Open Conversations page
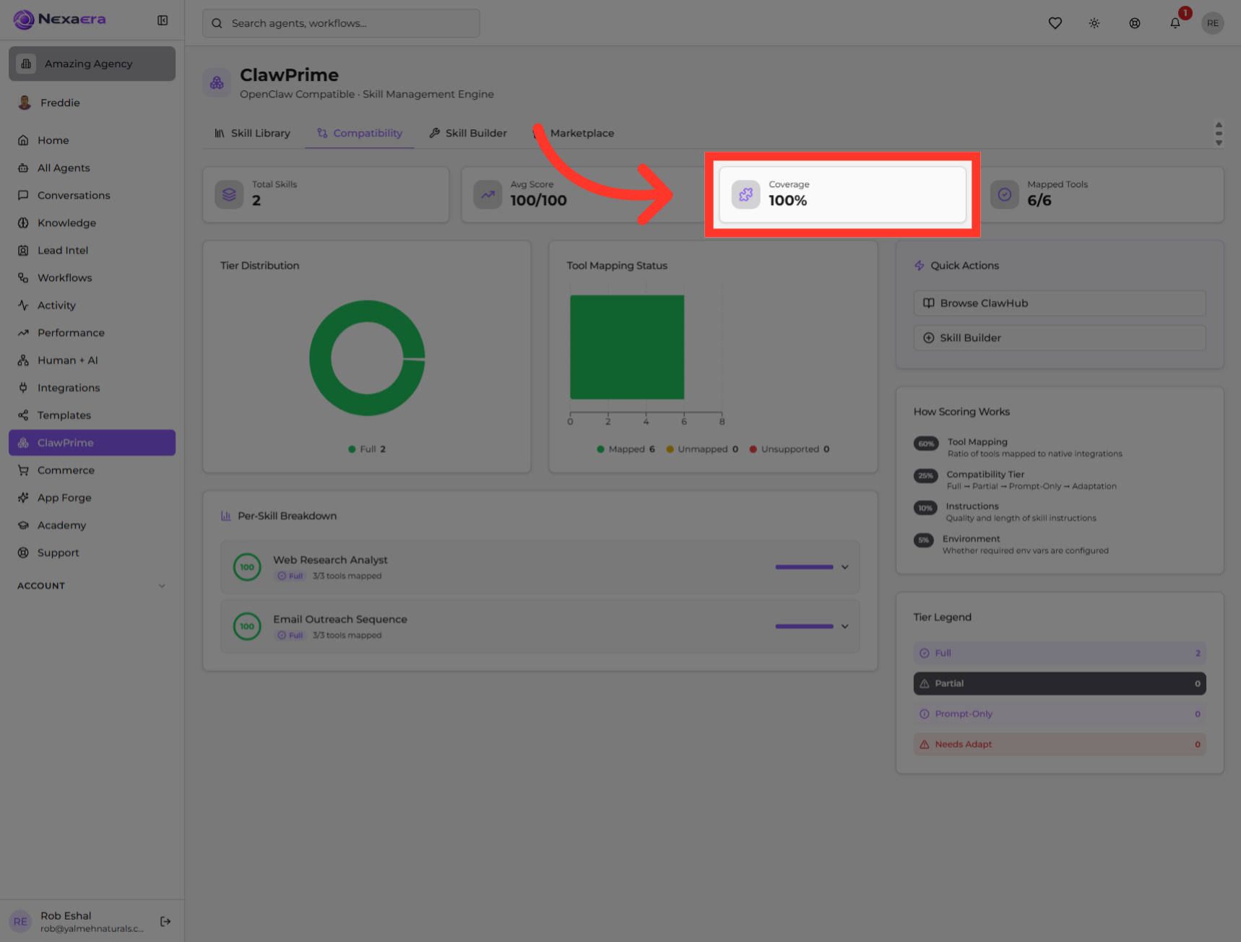The width and height of the screenshot is (1241, 942). click(x=92, y=195)
